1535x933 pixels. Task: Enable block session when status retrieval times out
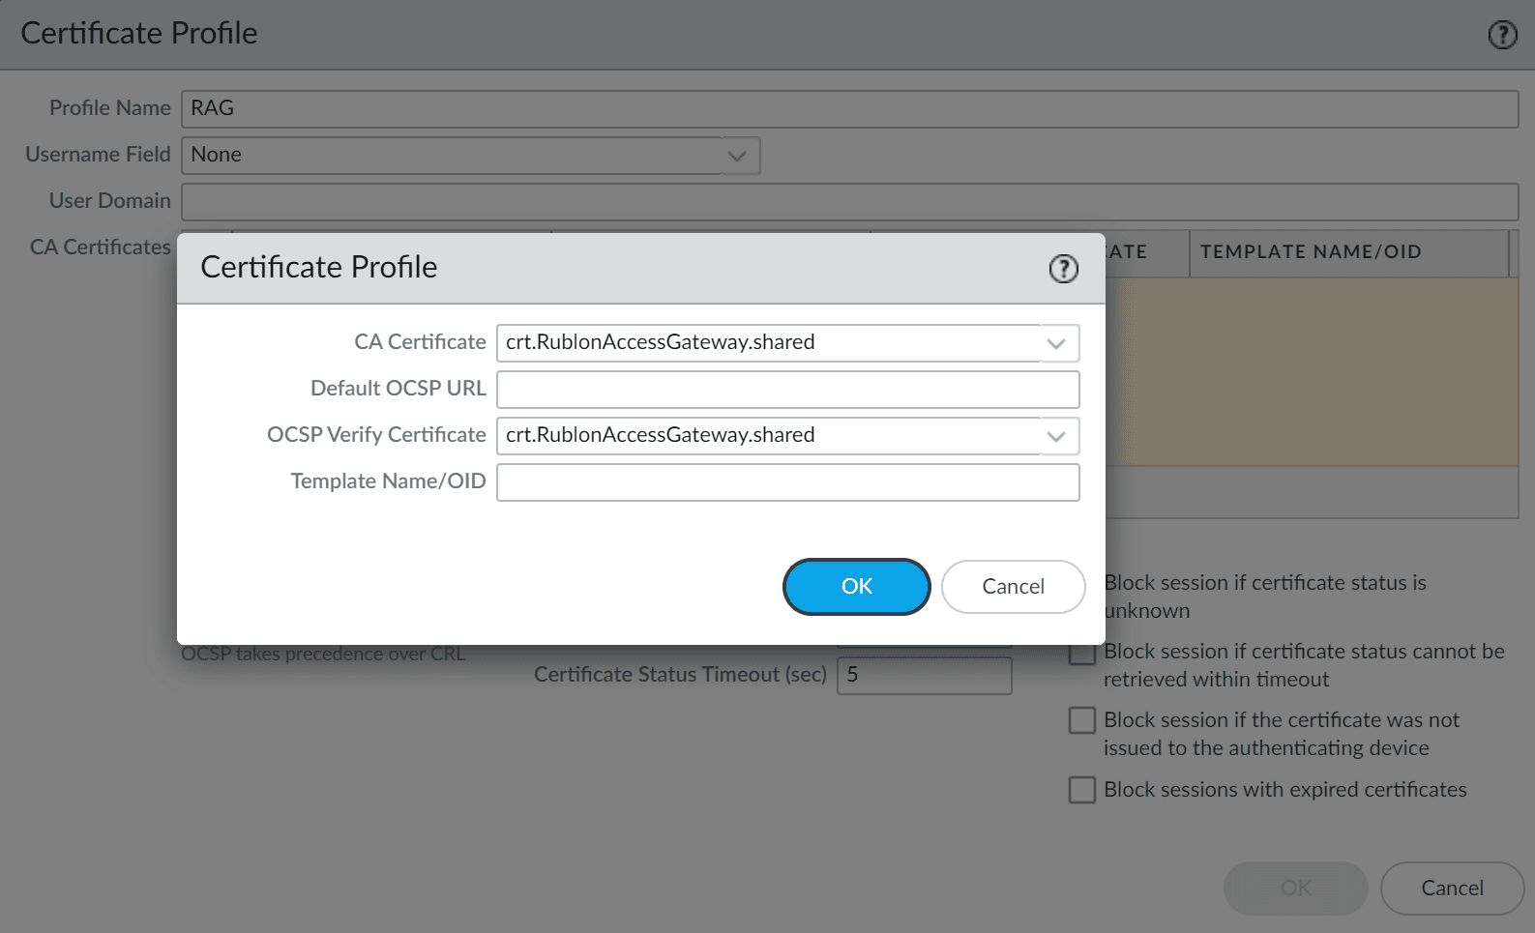point(1082,655)
